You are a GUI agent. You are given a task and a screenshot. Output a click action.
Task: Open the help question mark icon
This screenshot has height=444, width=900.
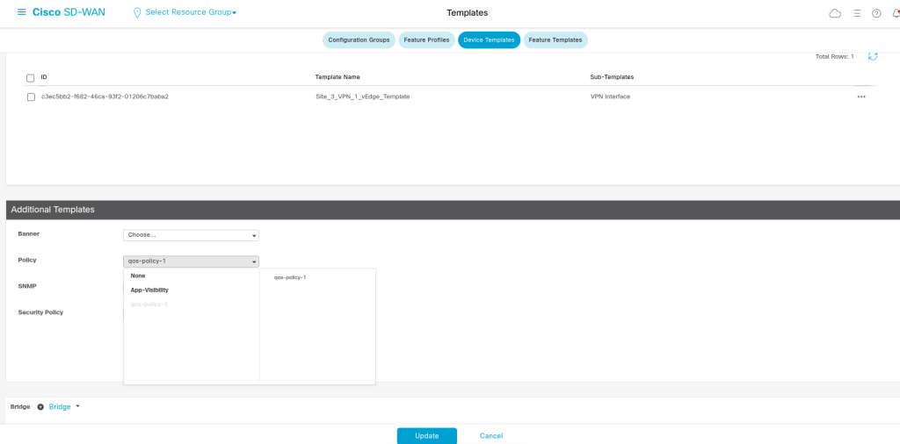pyautogui.click(x=876, y=13)
